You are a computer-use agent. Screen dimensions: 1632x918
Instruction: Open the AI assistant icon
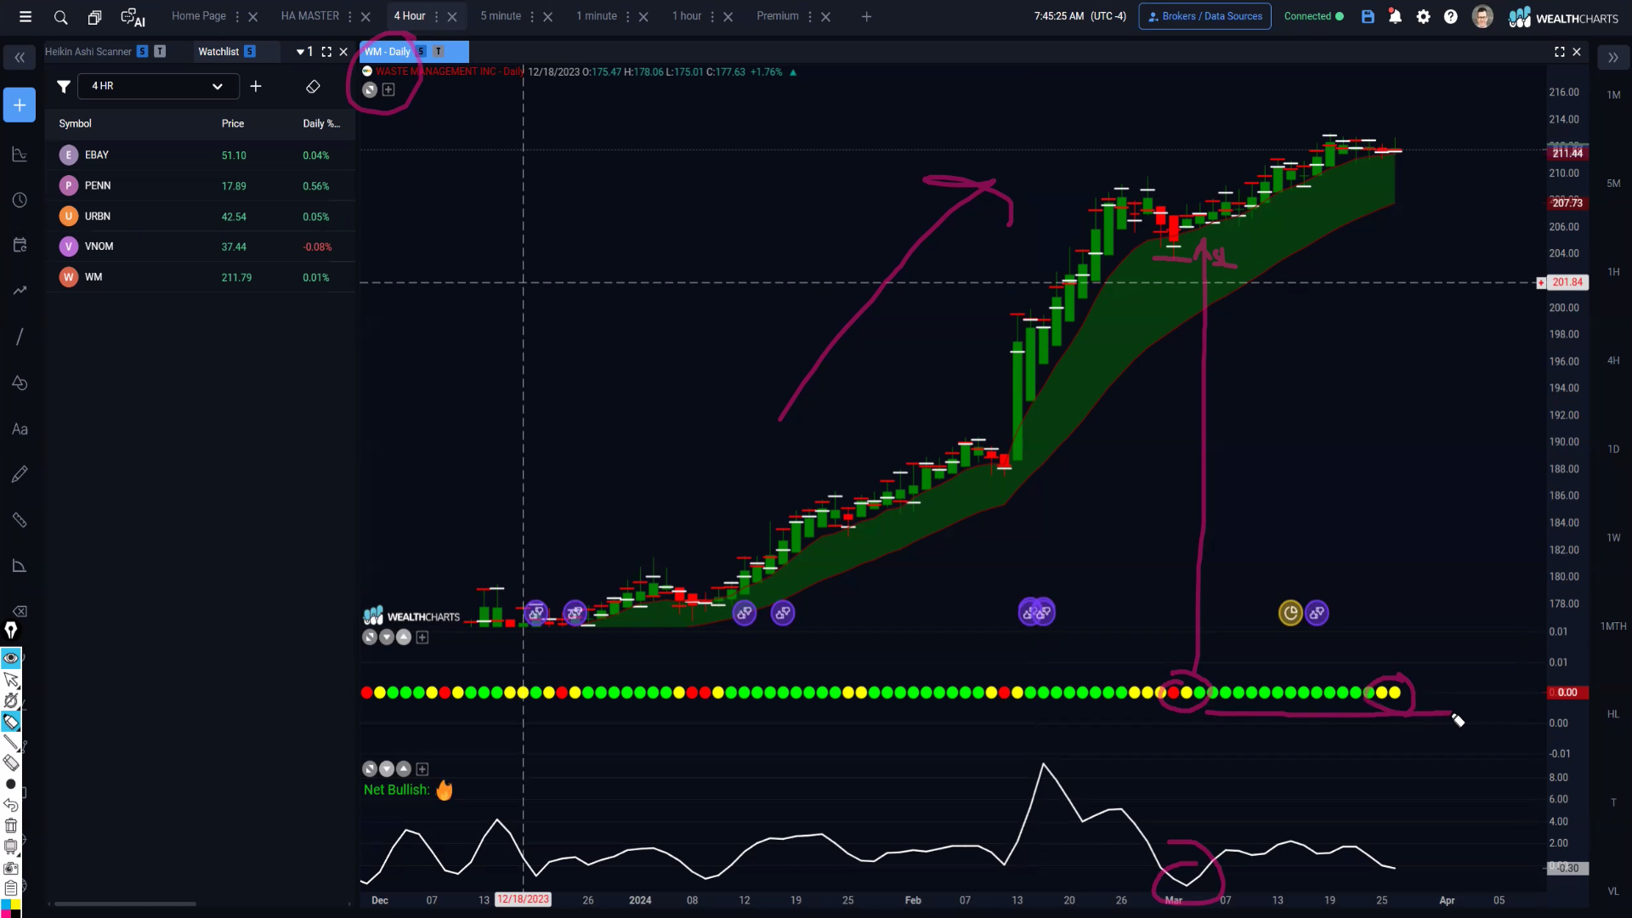click(133, 16)
